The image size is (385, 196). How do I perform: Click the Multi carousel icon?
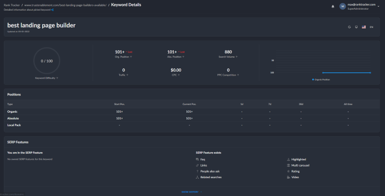pos(288,165)
